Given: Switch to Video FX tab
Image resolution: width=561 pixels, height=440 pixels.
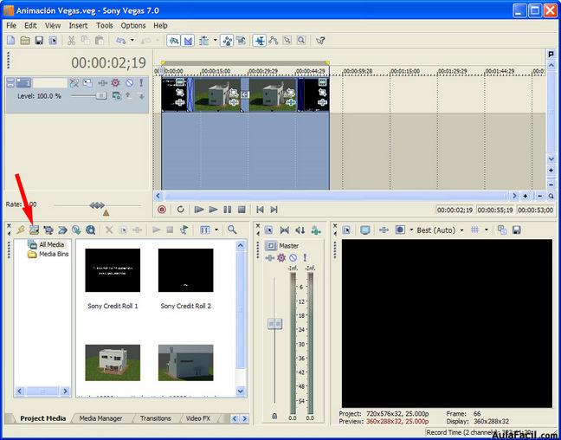Looking at the screenshot, I should coord(197,418).
